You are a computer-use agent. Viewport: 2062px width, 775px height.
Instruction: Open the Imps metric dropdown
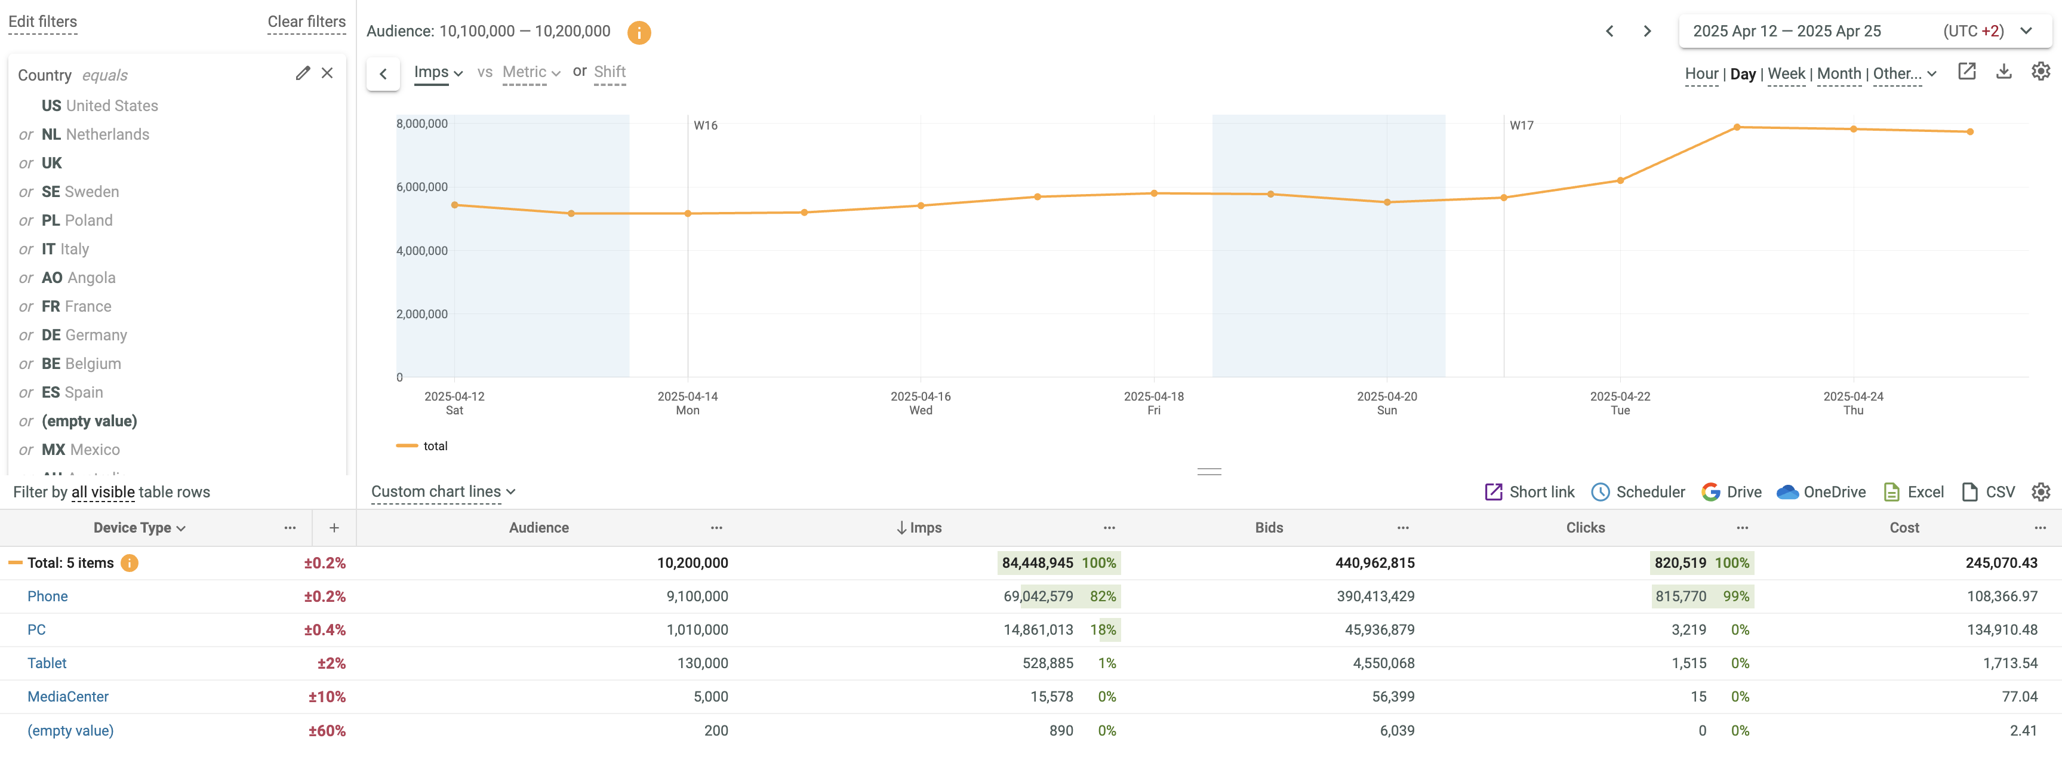click(x=438, y=73)
